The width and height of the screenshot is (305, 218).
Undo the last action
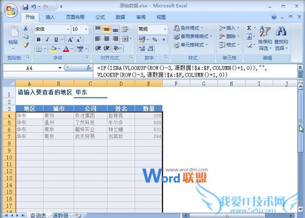click(x=34, y=7)
